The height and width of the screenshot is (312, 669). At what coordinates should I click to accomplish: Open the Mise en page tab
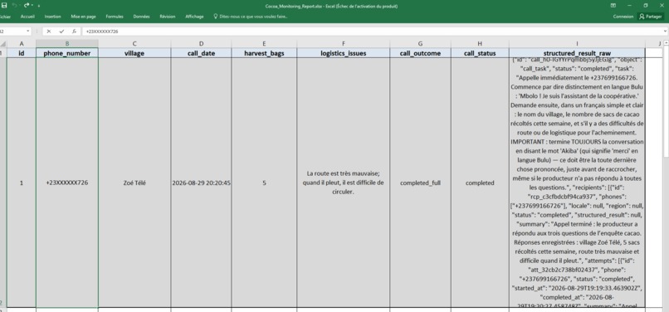pyautogui.click(x=83, y=17)
